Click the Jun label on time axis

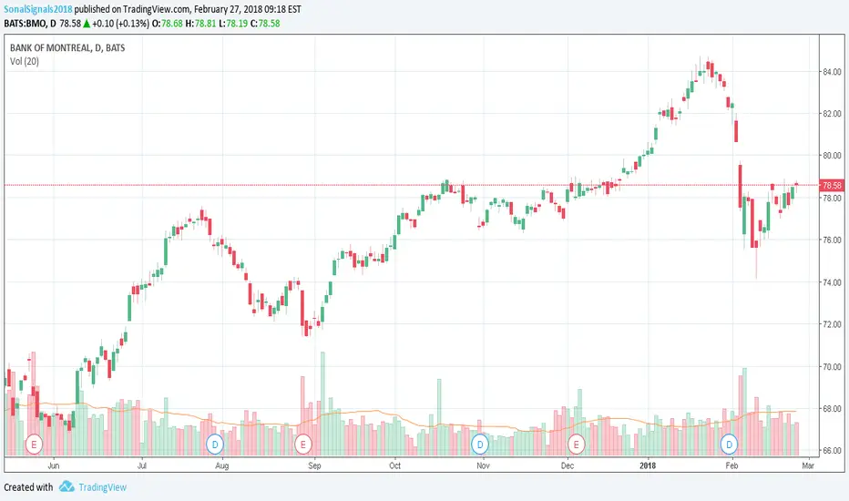click(53, 465)
